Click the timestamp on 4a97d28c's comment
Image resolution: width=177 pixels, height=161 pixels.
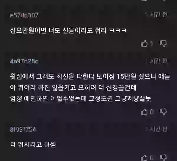(156, 61)
